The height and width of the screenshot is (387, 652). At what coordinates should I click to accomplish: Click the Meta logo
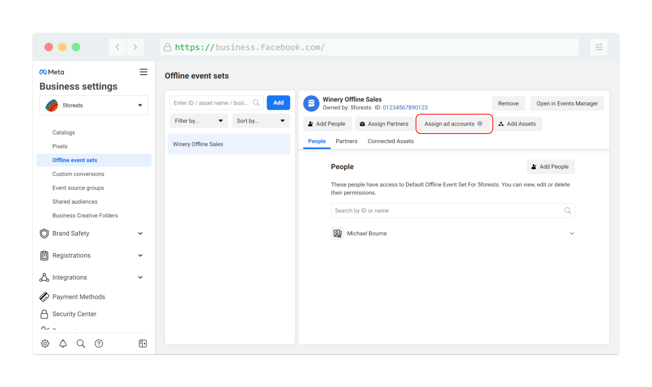pyautogui.click(x=52, y=72)
